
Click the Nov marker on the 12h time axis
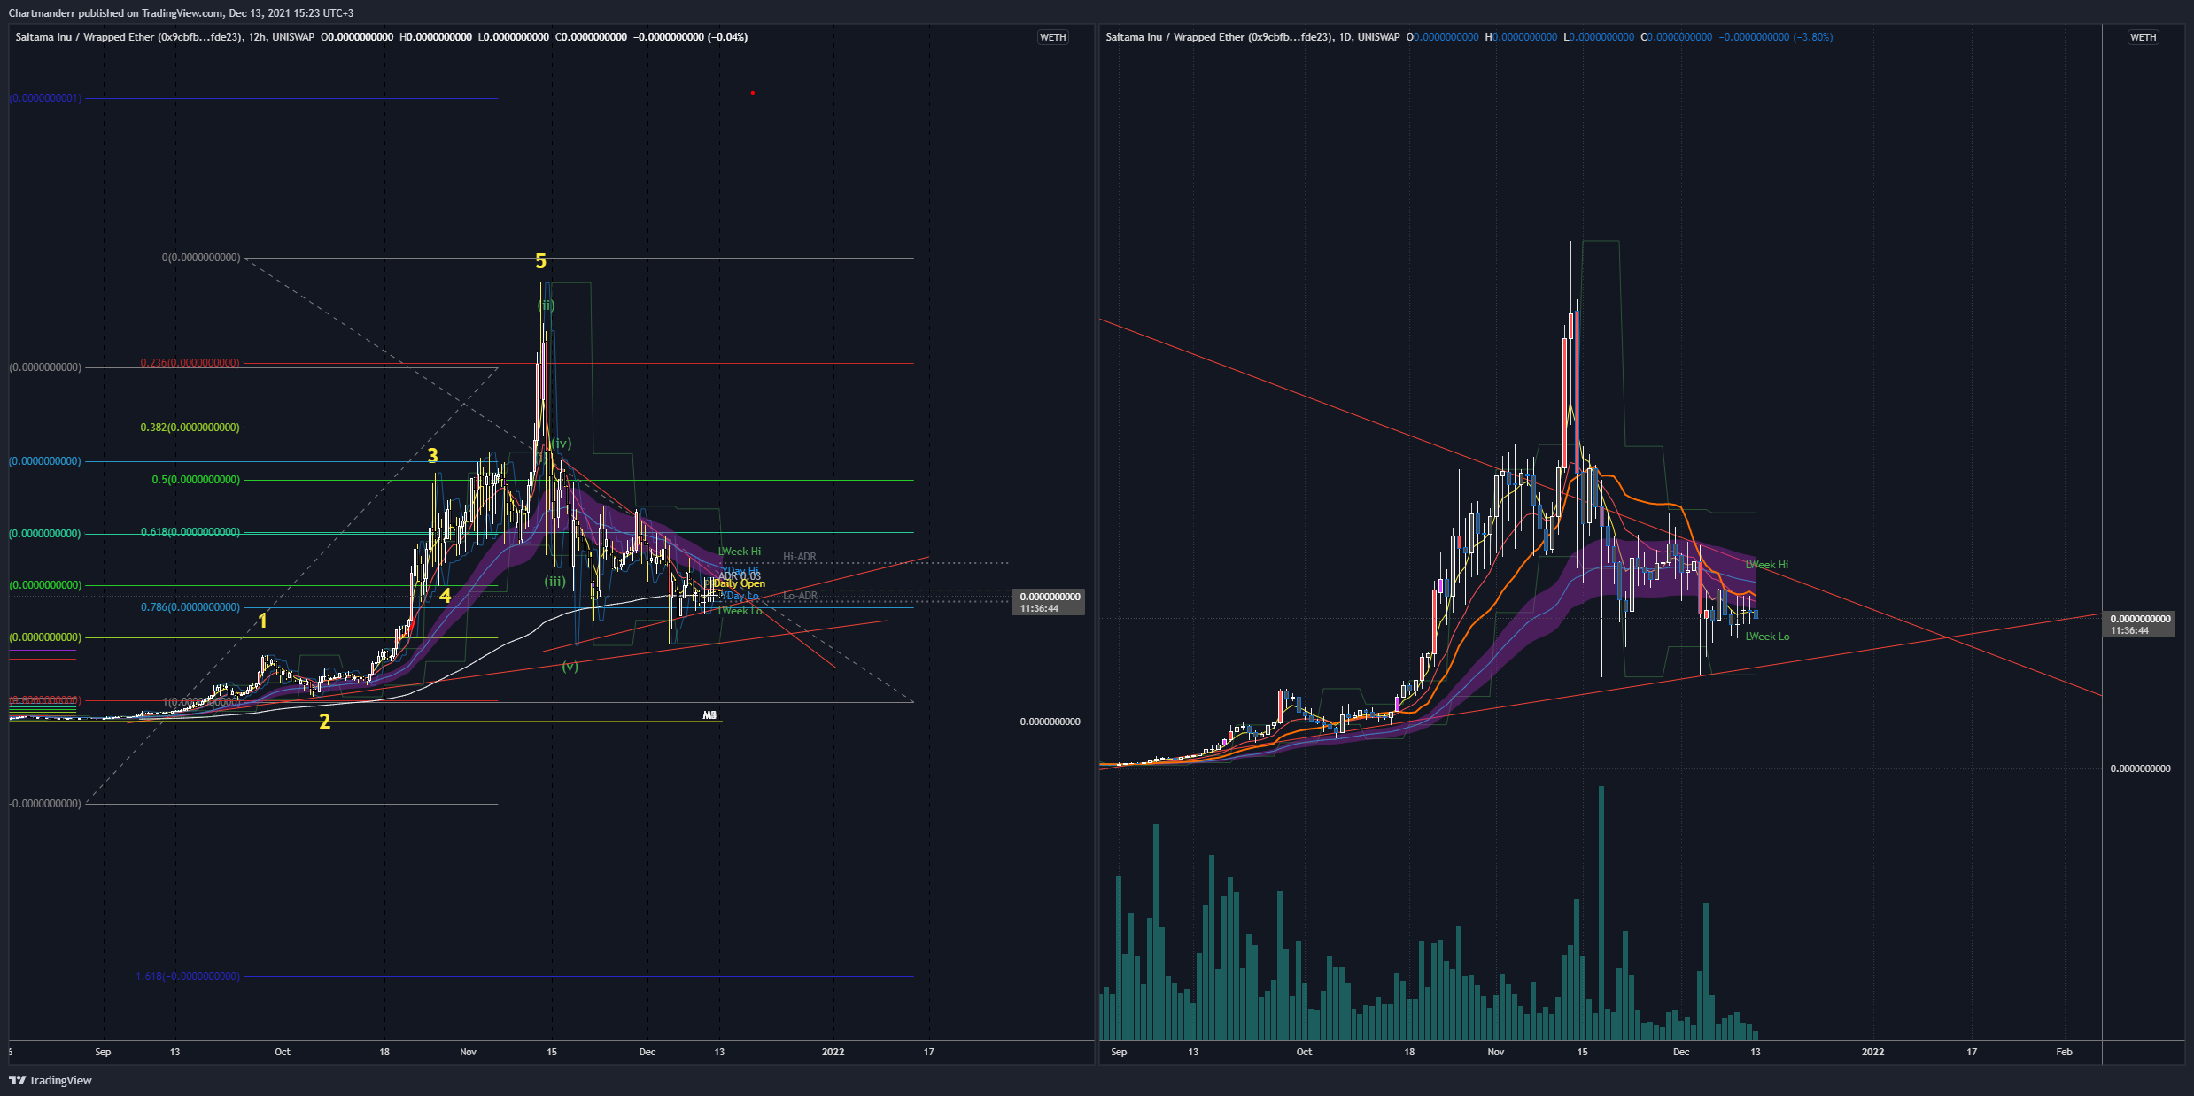[x=468, y=1052]
